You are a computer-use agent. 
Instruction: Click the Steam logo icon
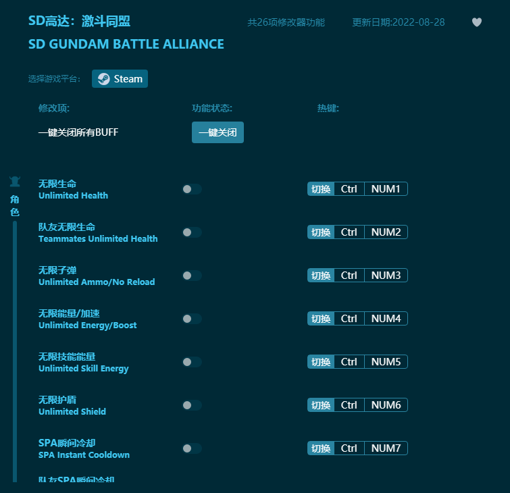[x=103, y=79]
